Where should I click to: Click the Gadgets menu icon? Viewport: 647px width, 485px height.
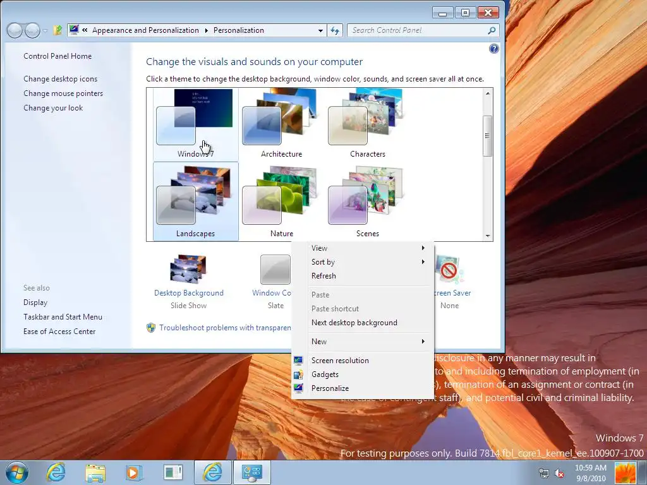point(298,374)
